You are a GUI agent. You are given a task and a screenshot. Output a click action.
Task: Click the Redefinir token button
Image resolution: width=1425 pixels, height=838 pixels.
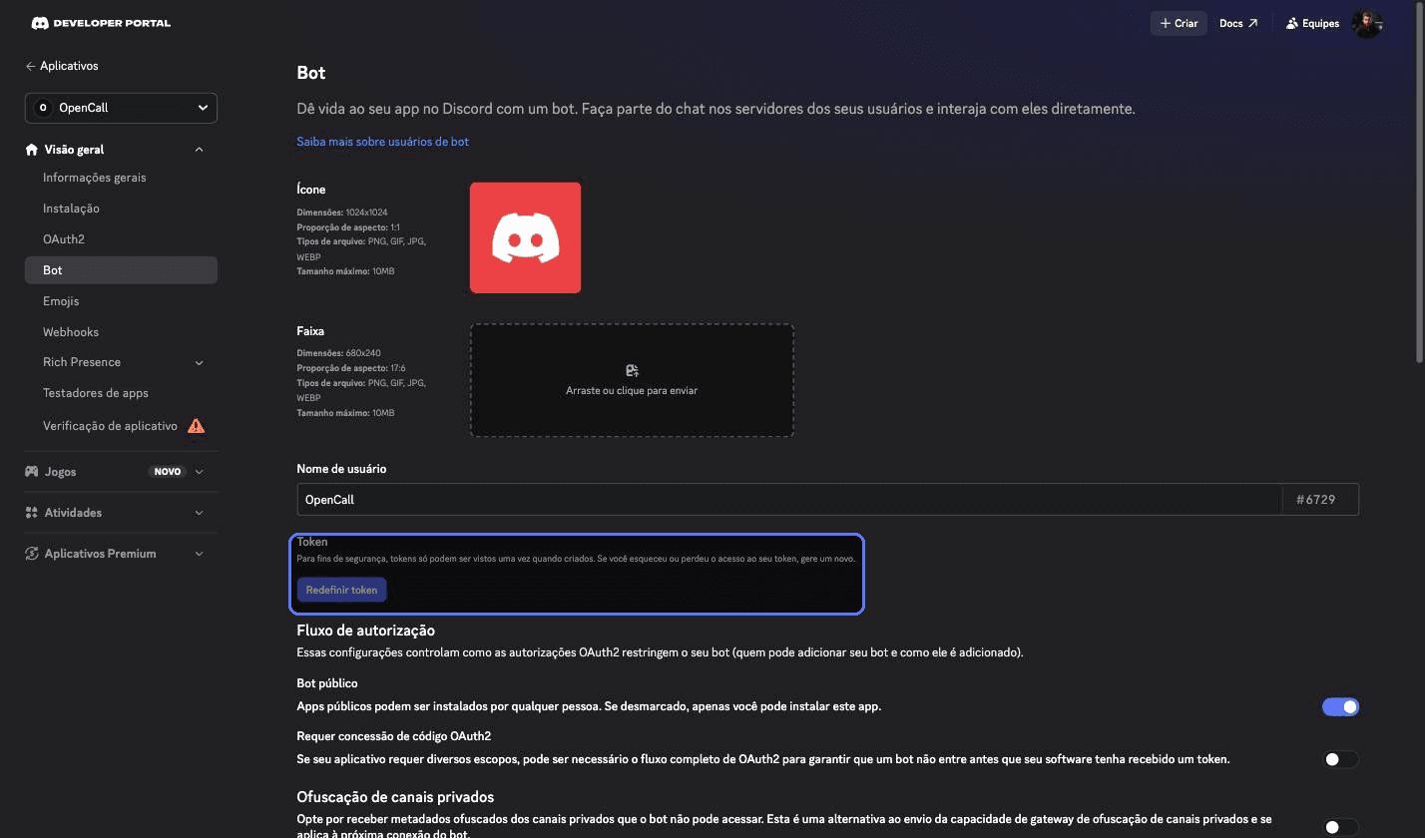tap(341, 590)
